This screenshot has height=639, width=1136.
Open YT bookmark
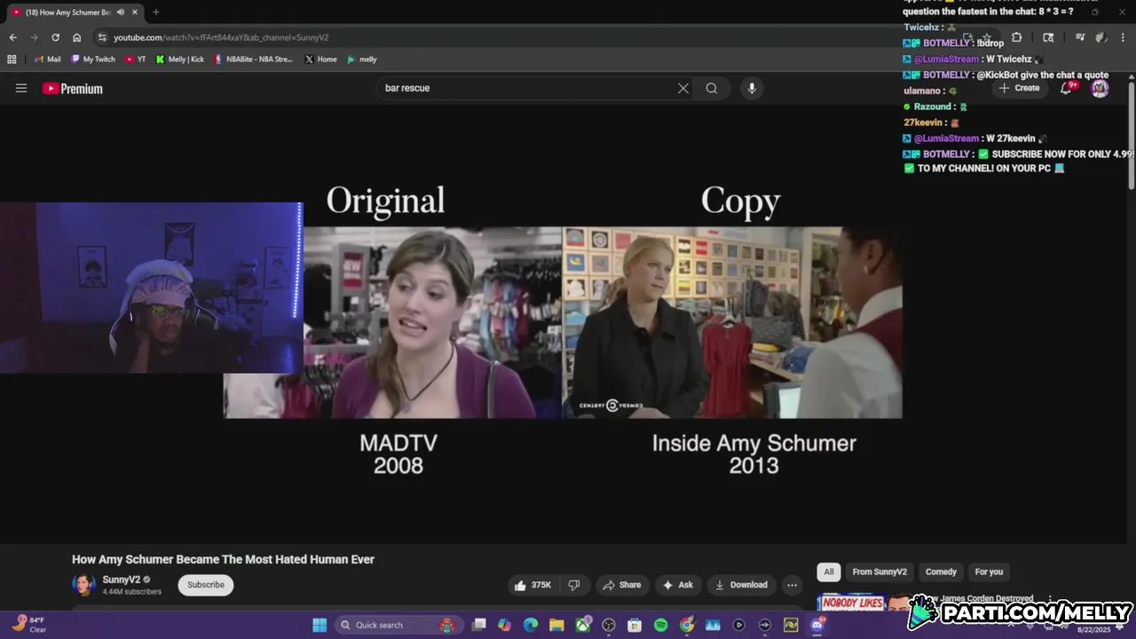(x=136, y=59)
